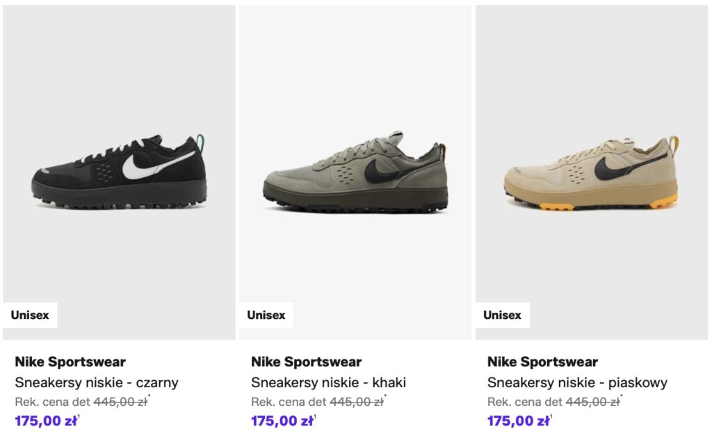This screenshot has width=712, height=440.
Task: Click the Unisex badge on the khaki sneaker
Action: click(x=266, y=315)
